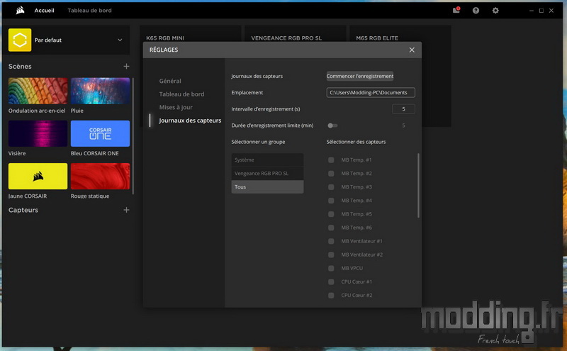Click the scenes list scrollbar

[x=133, y=135]
